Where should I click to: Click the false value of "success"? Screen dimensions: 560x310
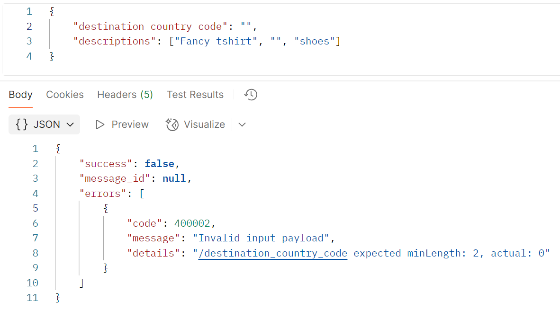[x=160, y=164]
